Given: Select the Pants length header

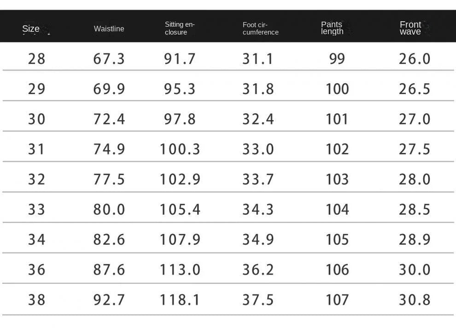Looking at the screenshot, I should 332,28.
